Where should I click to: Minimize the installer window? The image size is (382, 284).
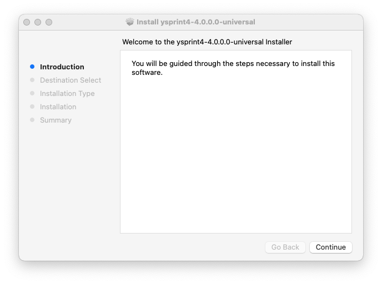tap(38, 22)
